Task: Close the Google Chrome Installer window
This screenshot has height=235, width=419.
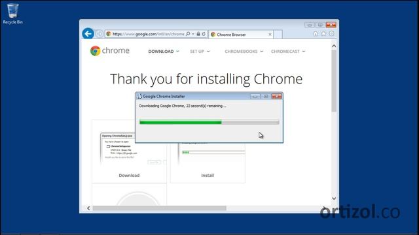Action: 276,96
